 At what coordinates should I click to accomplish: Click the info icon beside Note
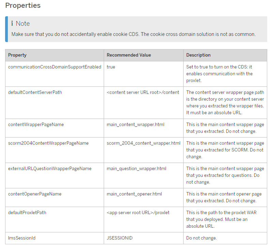(12, 23)
